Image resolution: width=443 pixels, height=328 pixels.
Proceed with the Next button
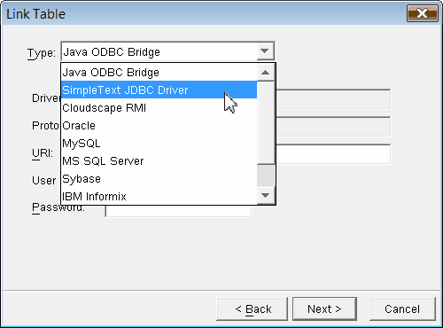[324, 309]
